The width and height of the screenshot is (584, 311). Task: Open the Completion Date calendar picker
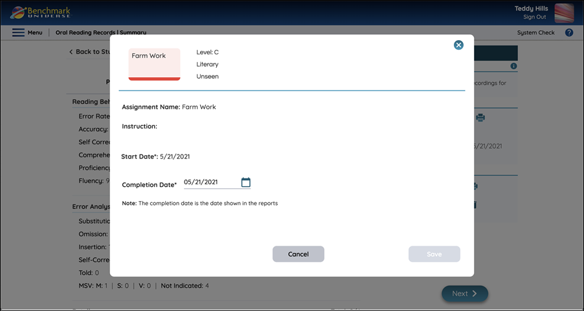[x=246, y=182]
